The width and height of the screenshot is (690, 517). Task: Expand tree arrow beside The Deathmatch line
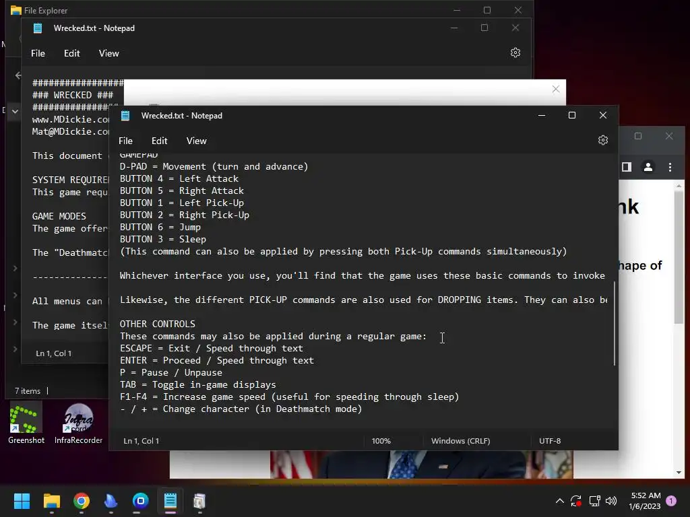click(x=15, y=268)
